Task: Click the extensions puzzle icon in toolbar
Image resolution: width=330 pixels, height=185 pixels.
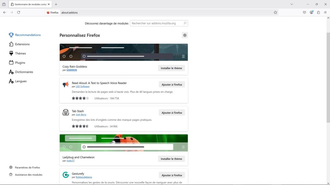Action: pos(319,12)
